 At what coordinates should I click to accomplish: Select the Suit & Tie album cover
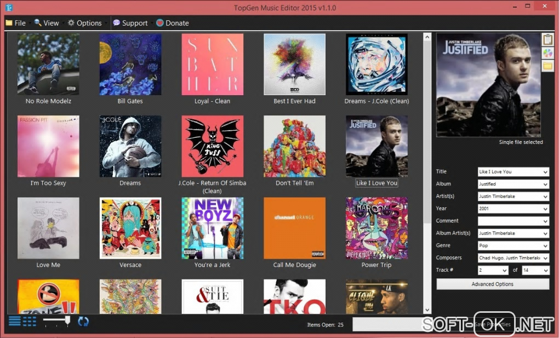pos(213,296)
